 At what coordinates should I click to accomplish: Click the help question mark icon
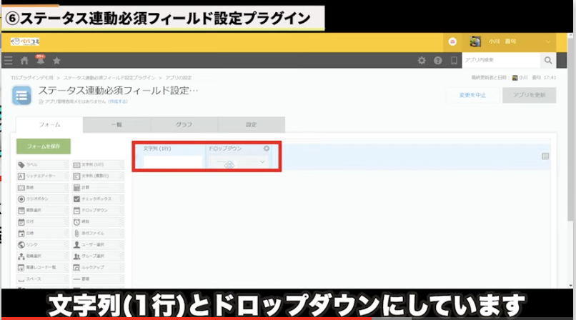pos(438,61)
